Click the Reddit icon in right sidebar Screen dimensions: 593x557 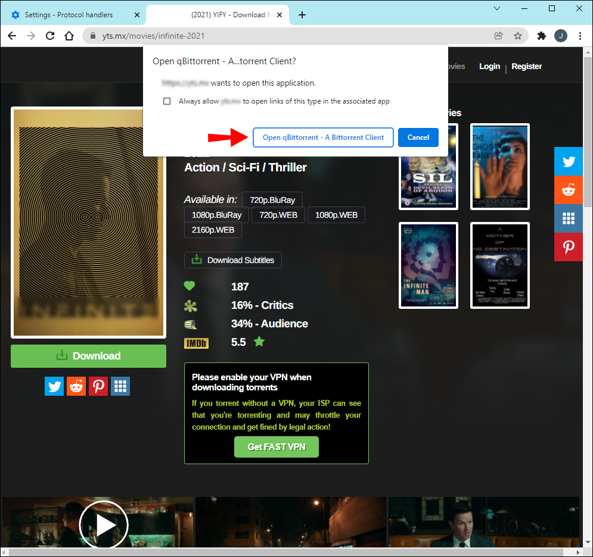[x=569, y=190]
